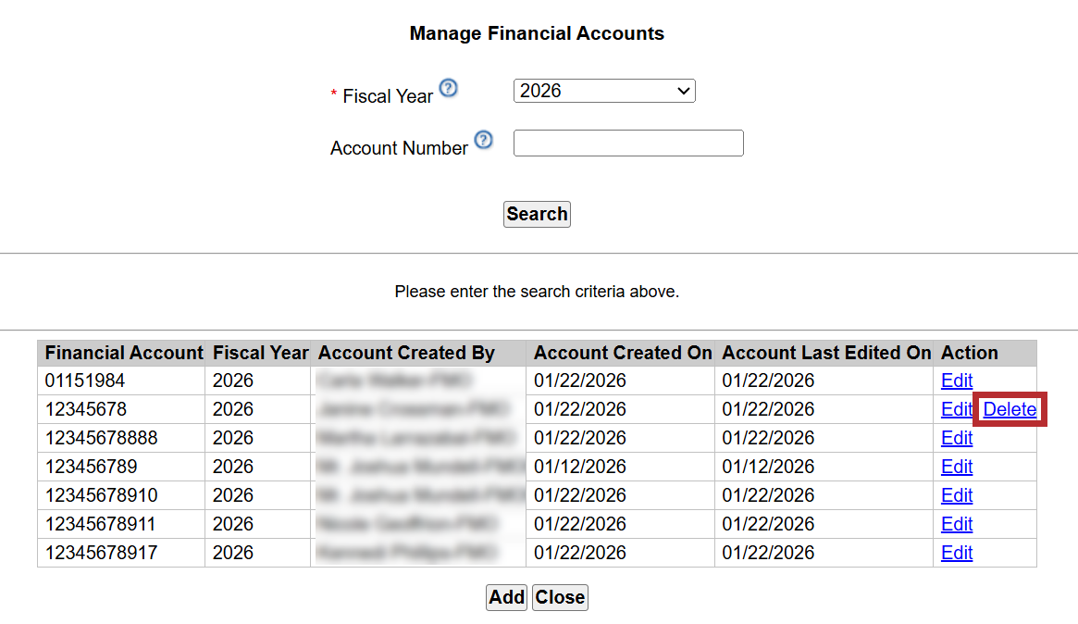The width and height of the screenshot is (1078, 624).
Task: Open the Fiscal Year dropdown
Action: (x=603, y=91)
